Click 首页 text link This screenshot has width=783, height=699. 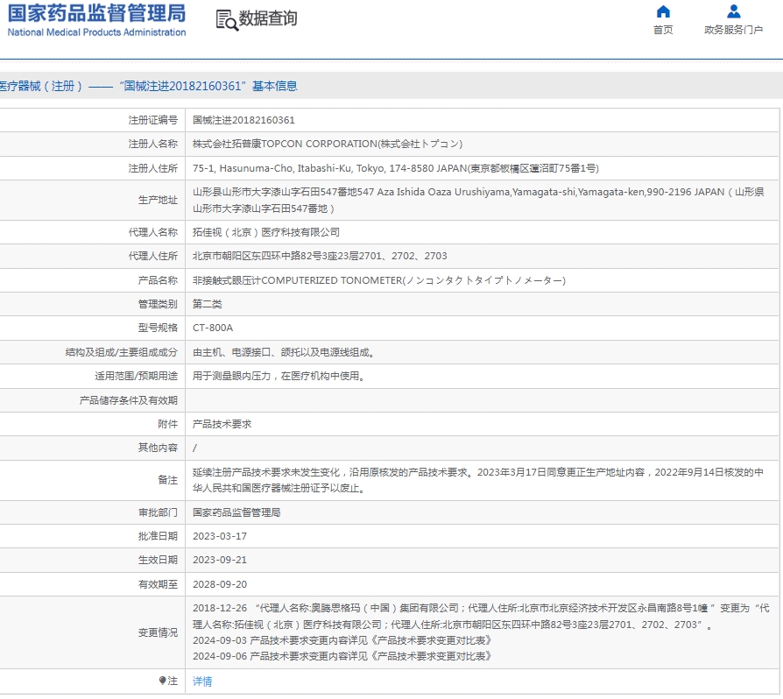click(x=663, y=30)
